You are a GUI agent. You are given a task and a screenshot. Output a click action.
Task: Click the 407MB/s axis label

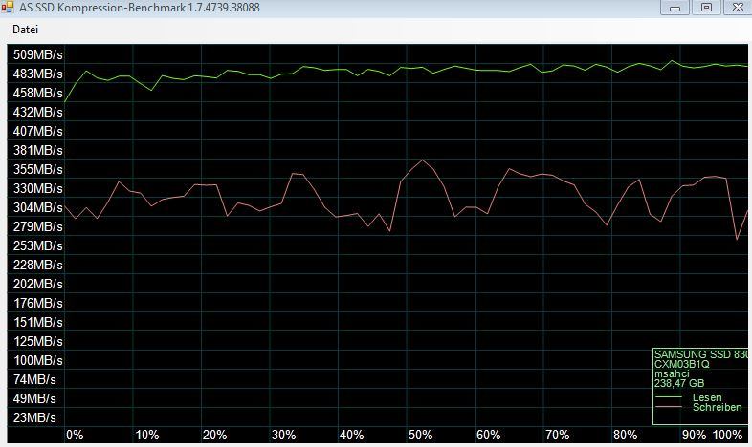[x=38, y=131]
